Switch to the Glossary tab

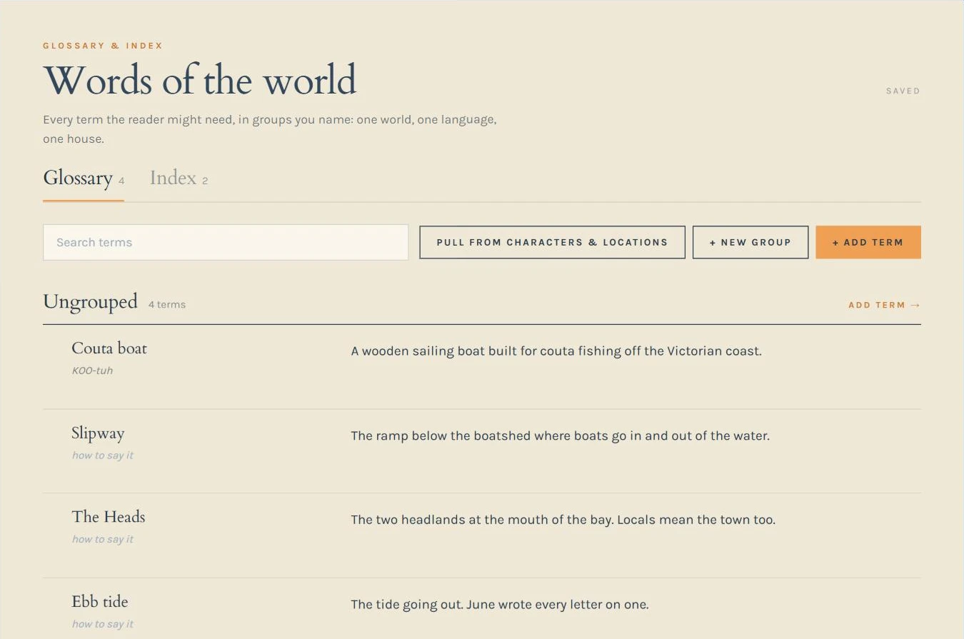pyautogui.click(x=84, y=178)
